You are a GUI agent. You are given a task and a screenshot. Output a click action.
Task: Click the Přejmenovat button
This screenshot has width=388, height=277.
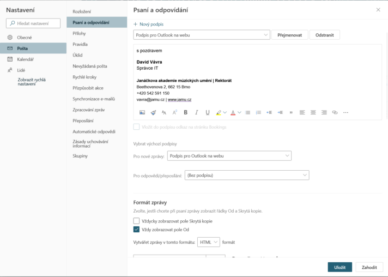click(x=289, y=35)
